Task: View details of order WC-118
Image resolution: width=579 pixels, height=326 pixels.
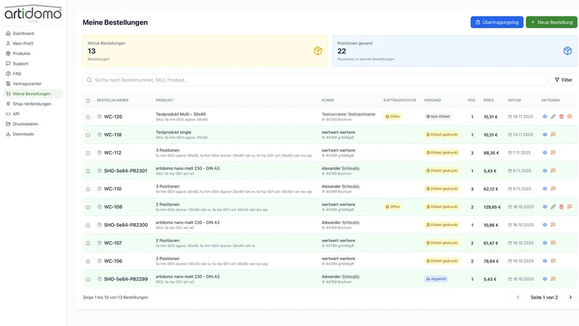Action: click(x=545, y=135)
